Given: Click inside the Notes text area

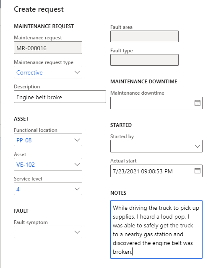Looking at the screenshot, I should [x=156, y=229].
